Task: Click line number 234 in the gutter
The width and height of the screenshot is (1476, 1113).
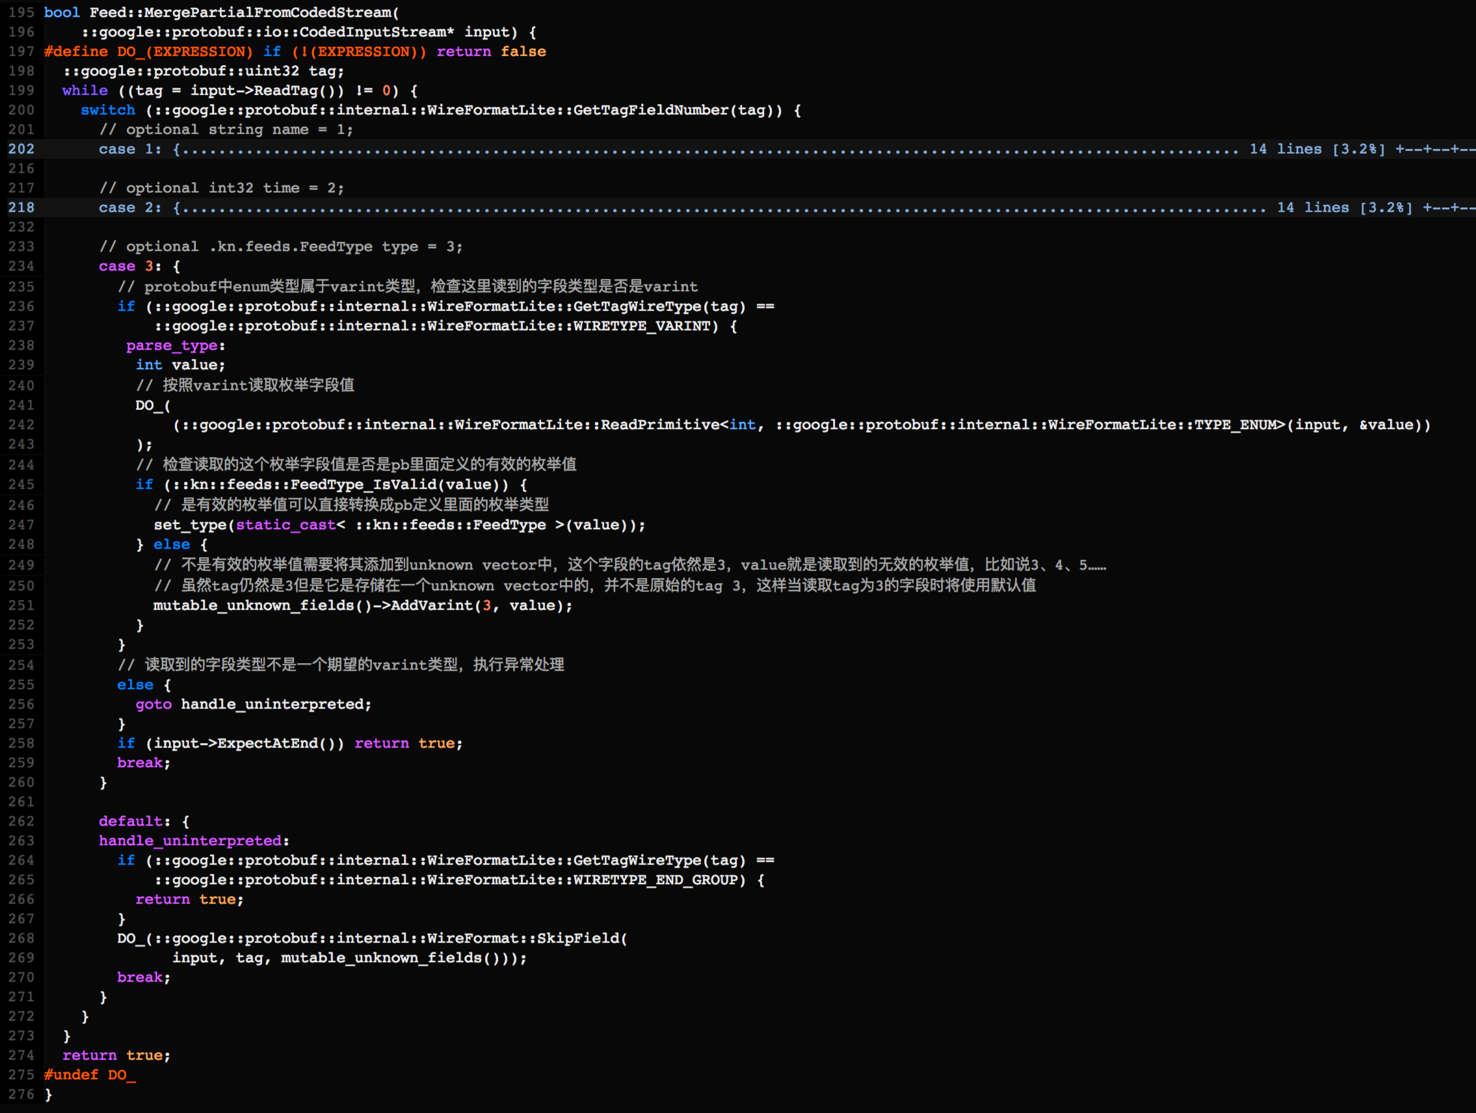Action: point(21,267)
